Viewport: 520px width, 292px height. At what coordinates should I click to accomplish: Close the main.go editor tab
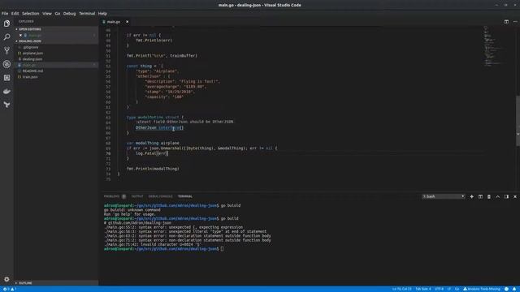point(127,22)
